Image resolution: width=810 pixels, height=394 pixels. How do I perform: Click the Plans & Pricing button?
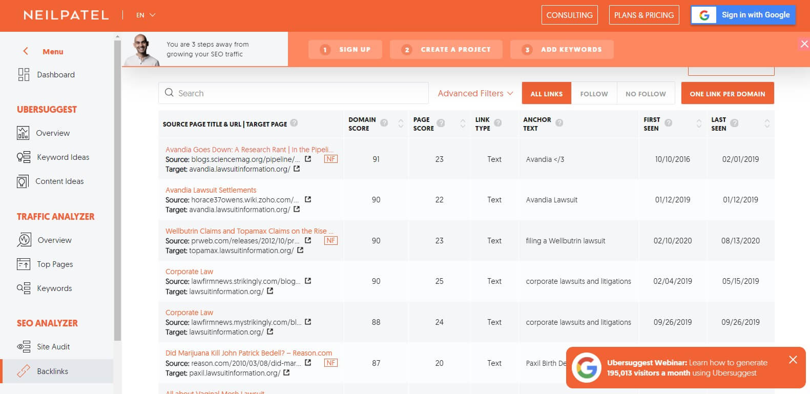644,15
